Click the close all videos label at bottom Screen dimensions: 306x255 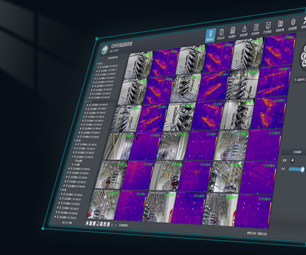123,225
